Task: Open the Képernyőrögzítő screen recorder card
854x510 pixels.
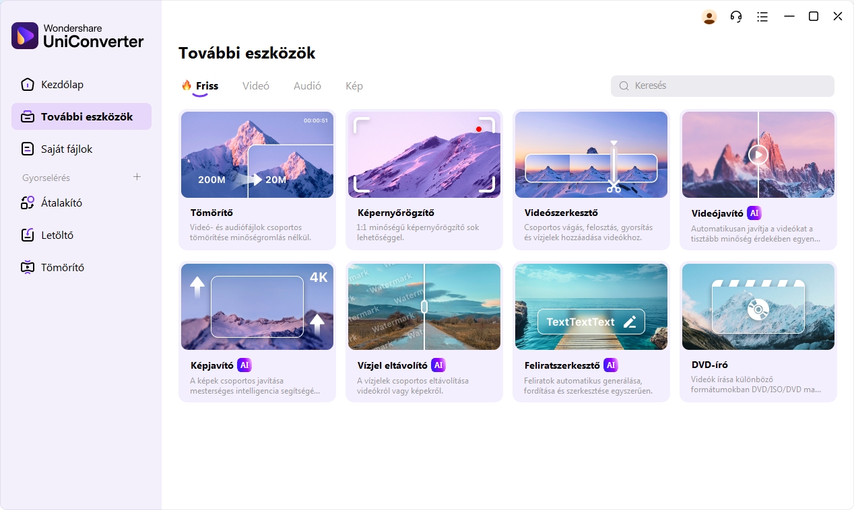Action: coord(424,180)
